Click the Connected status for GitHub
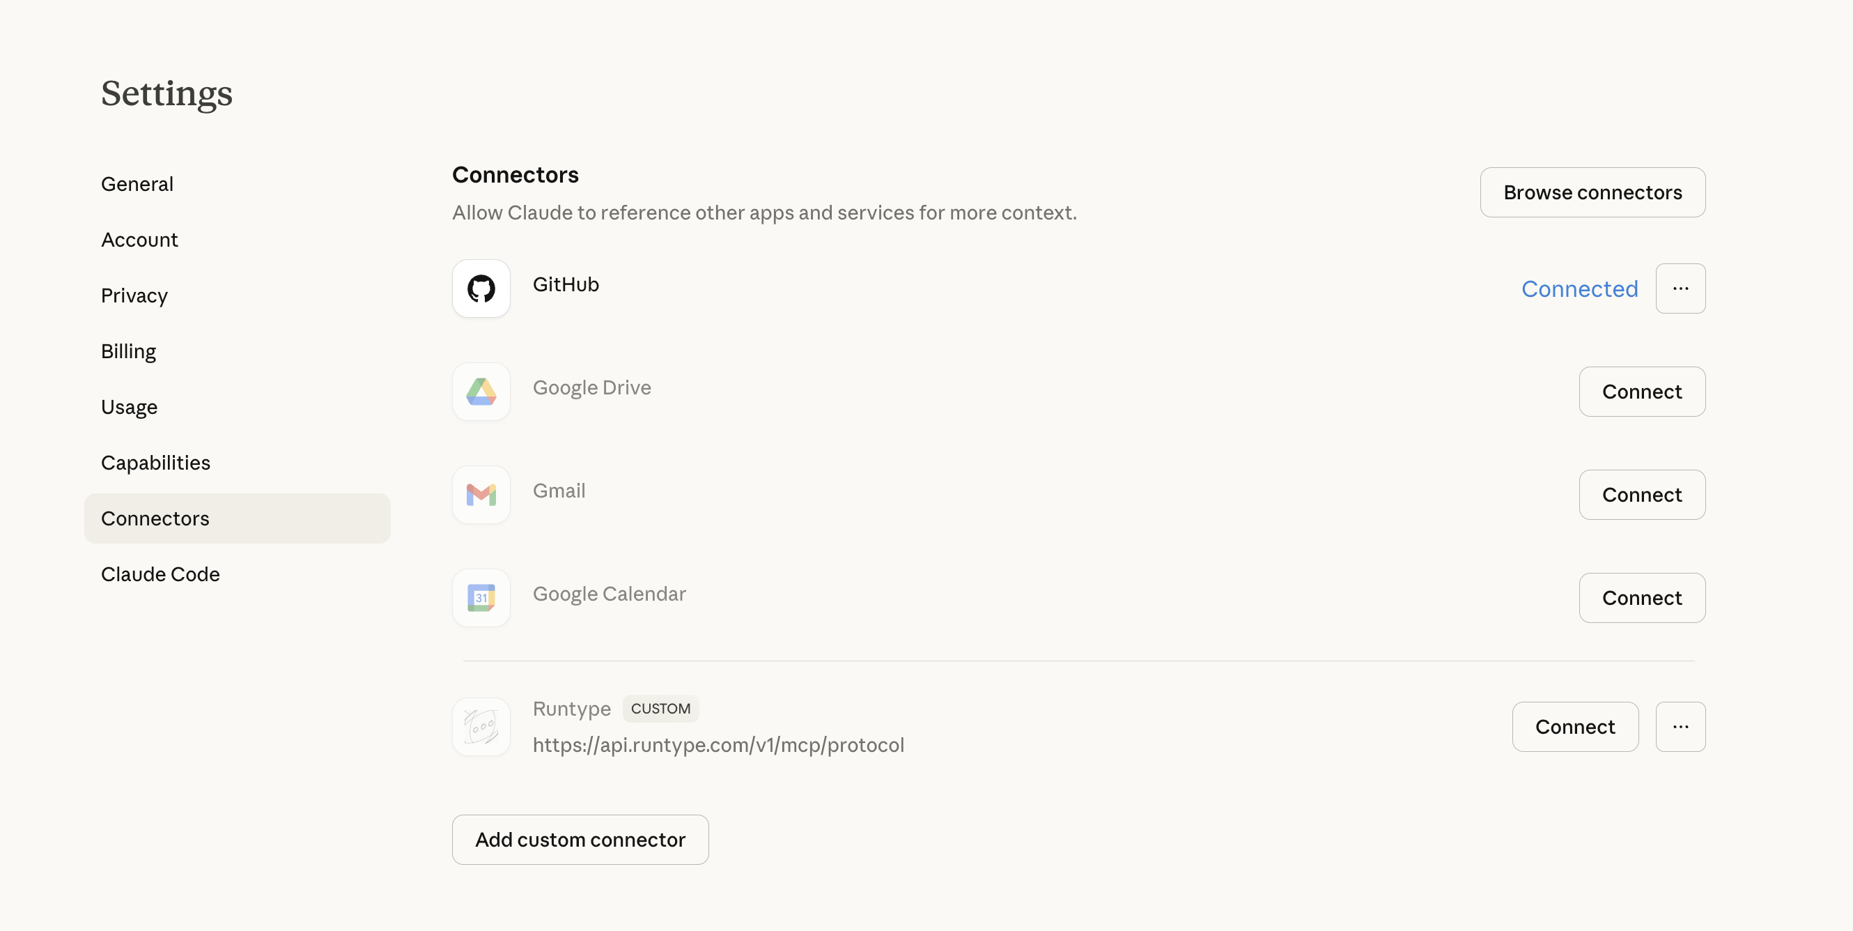The width and height of the screenshot is (1853, 931). tap(1579, 288)
